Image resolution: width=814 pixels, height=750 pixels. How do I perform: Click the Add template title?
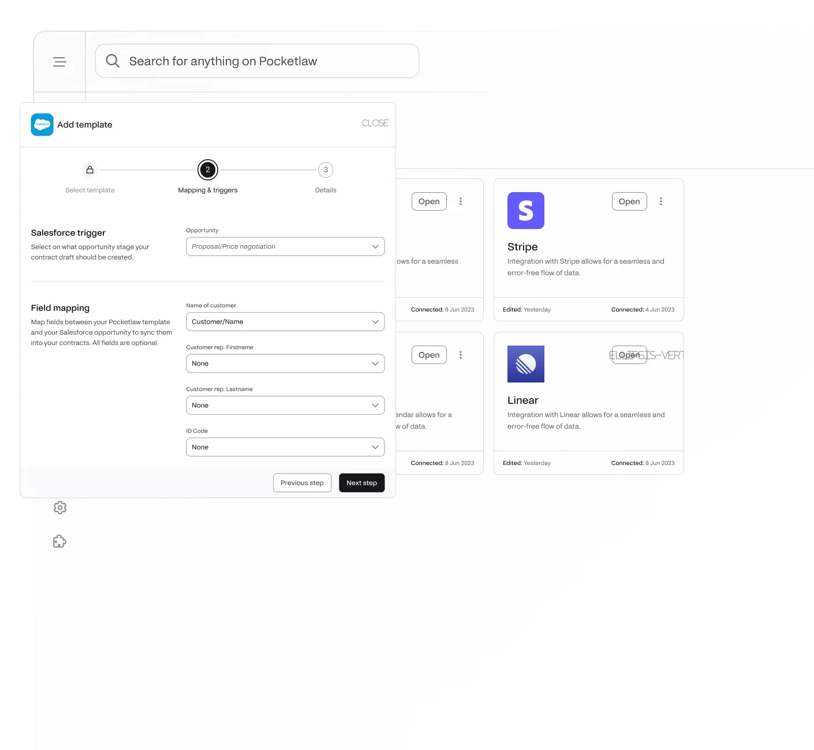(x=85, y=125)
